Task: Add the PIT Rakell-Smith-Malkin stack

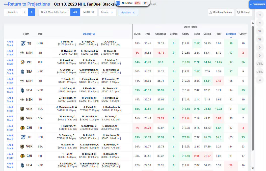Action: click(x=10, y=62)
